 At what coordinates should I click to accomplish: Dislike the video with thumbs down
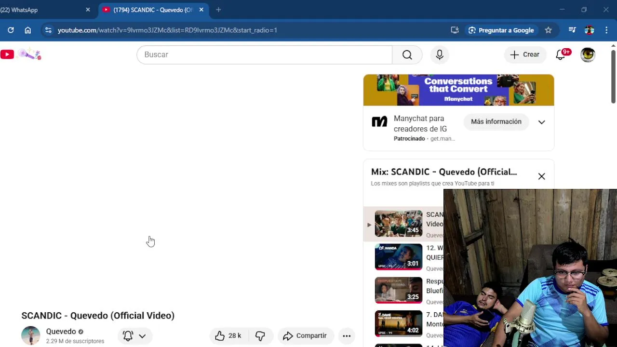click(260, 336)
